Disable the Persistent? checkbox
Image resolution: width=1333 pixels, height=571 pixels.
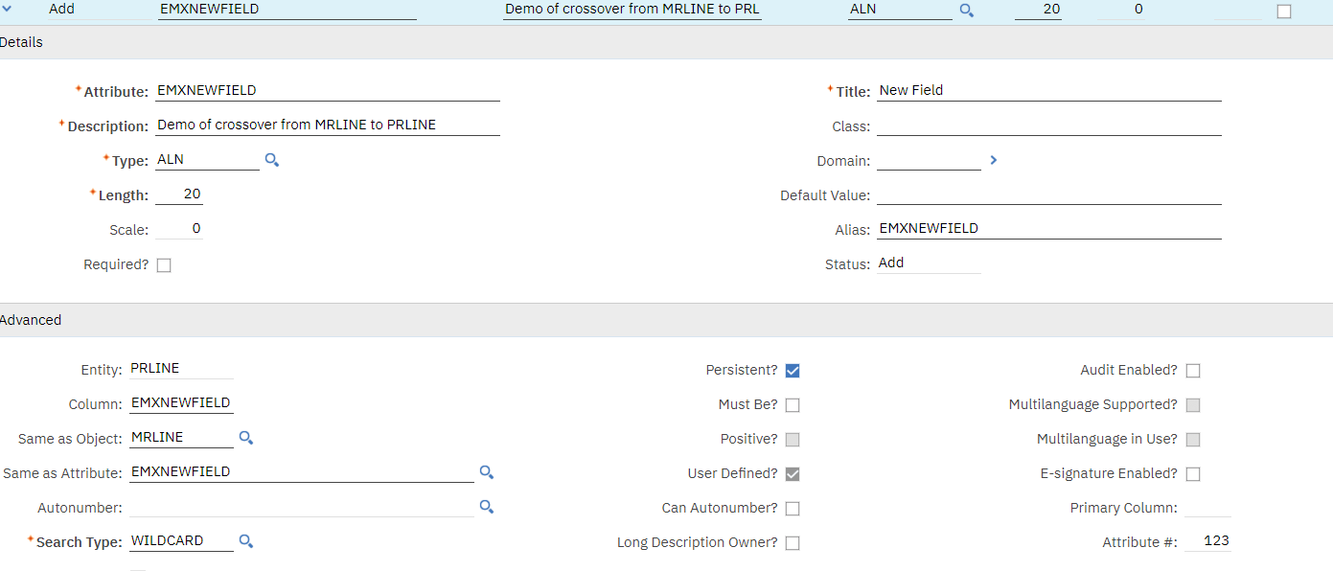pos(793,370)
